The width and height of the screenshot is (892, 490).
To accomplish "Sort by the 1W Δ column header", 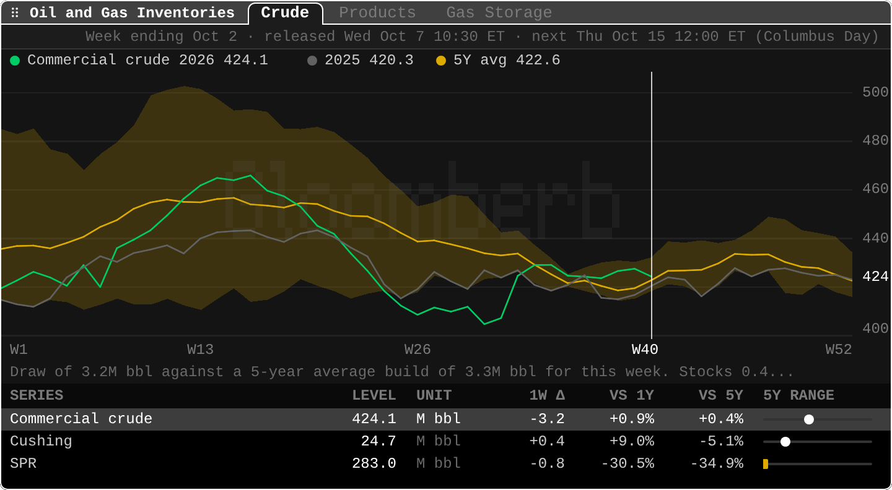I will click(547, 396).
